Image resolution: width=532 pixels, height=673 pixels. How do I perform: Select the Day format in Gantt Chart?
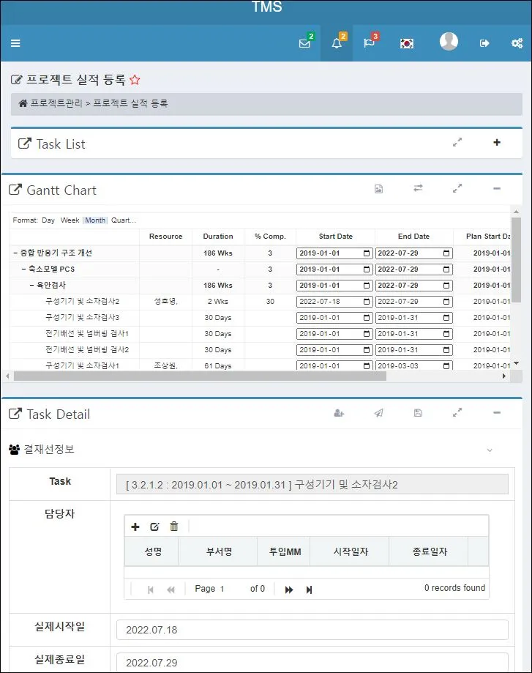[x=48, y=220]
